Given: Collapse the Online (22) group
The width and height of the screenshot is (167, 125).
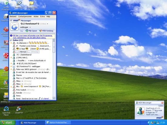Looking at the screenshot, I should click(x=11, y=40).
